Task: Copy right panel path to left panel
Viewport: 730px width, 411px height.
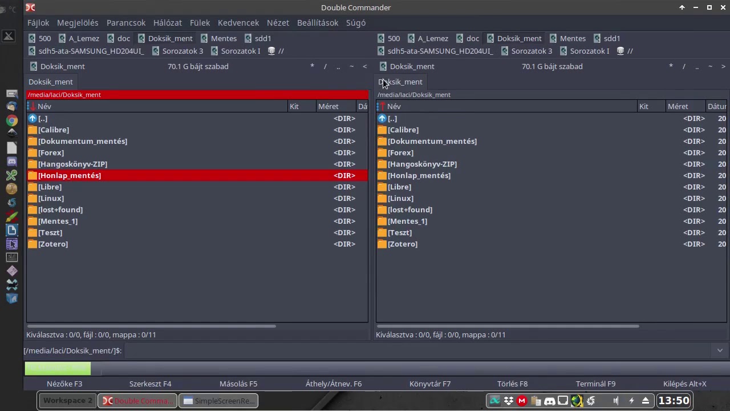Action: [365, 66]
